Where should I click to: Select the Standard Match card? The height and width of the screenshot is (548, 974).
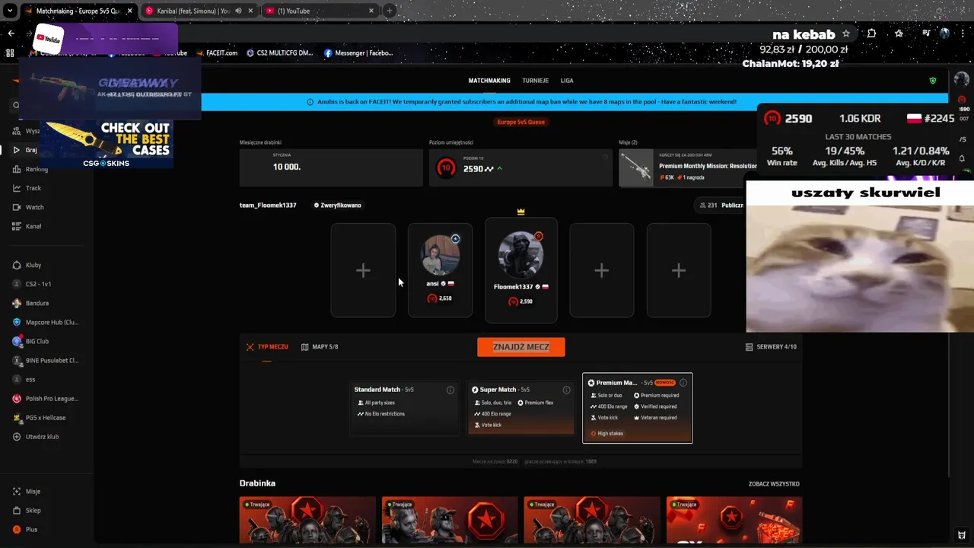tap(404, 408)
